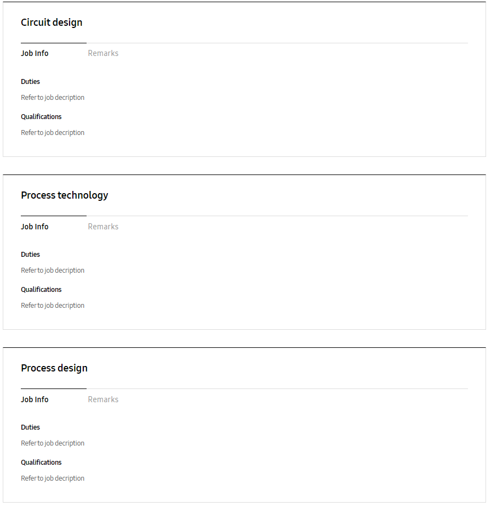Select the Job Info tab under Circuit design

(35, 53)
